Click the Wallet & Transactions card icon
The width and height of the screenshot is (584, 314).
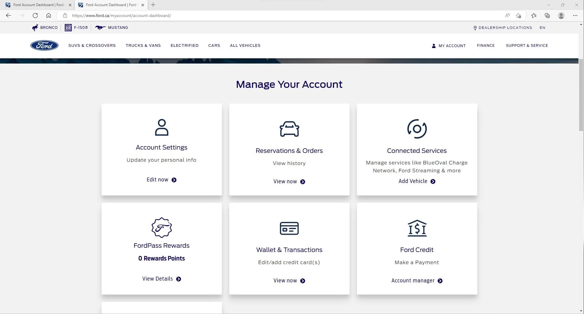289,228
